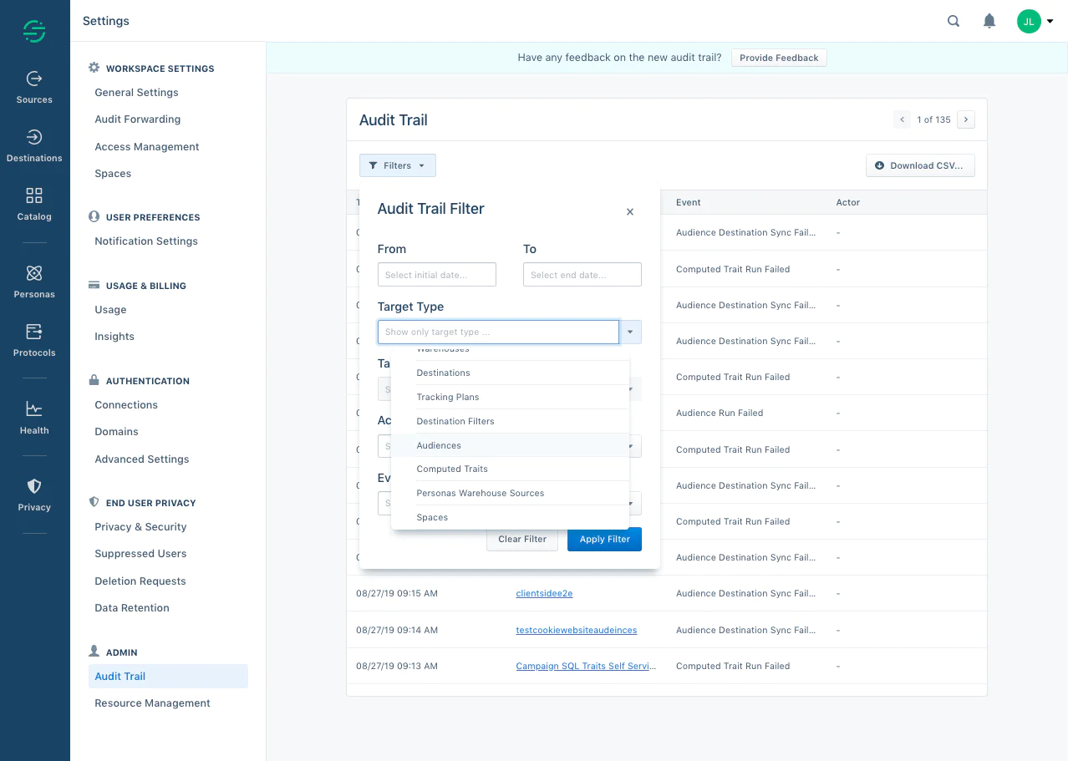
Task: Click the Apply Filter button
Action: click(x=604, y=539)
